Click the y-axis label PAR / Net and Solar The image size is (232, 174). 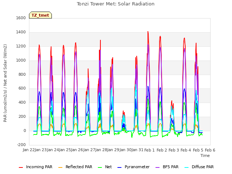pos(5,83)
